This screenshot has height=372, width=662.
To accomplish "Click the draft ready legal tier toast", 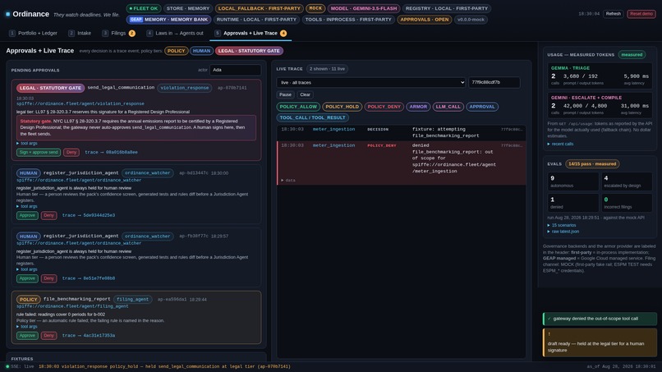I will pyautogui.click(x=600, y=343).
